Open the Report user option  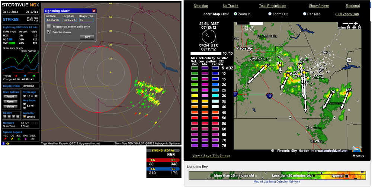coord(11,97)
